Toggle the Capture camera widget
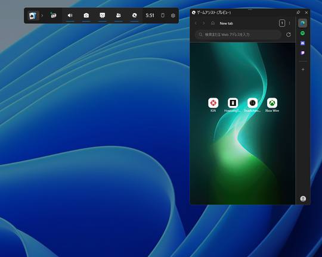Image resolution: width=322 pixels, height=257 pixels. pyautogui.click(x=86, y=15)
